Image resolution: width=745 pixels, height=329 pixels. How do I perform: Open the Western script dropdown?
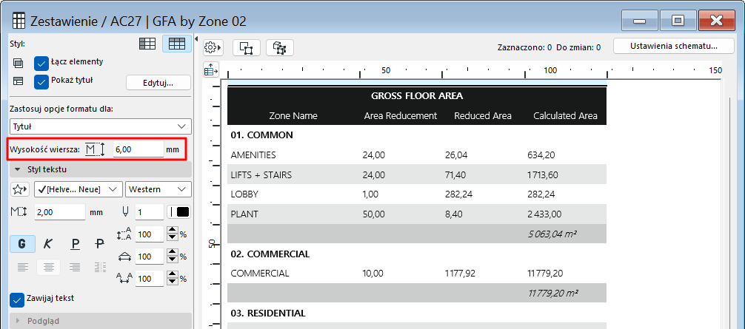pyautogui.click(x=158, y=189)
